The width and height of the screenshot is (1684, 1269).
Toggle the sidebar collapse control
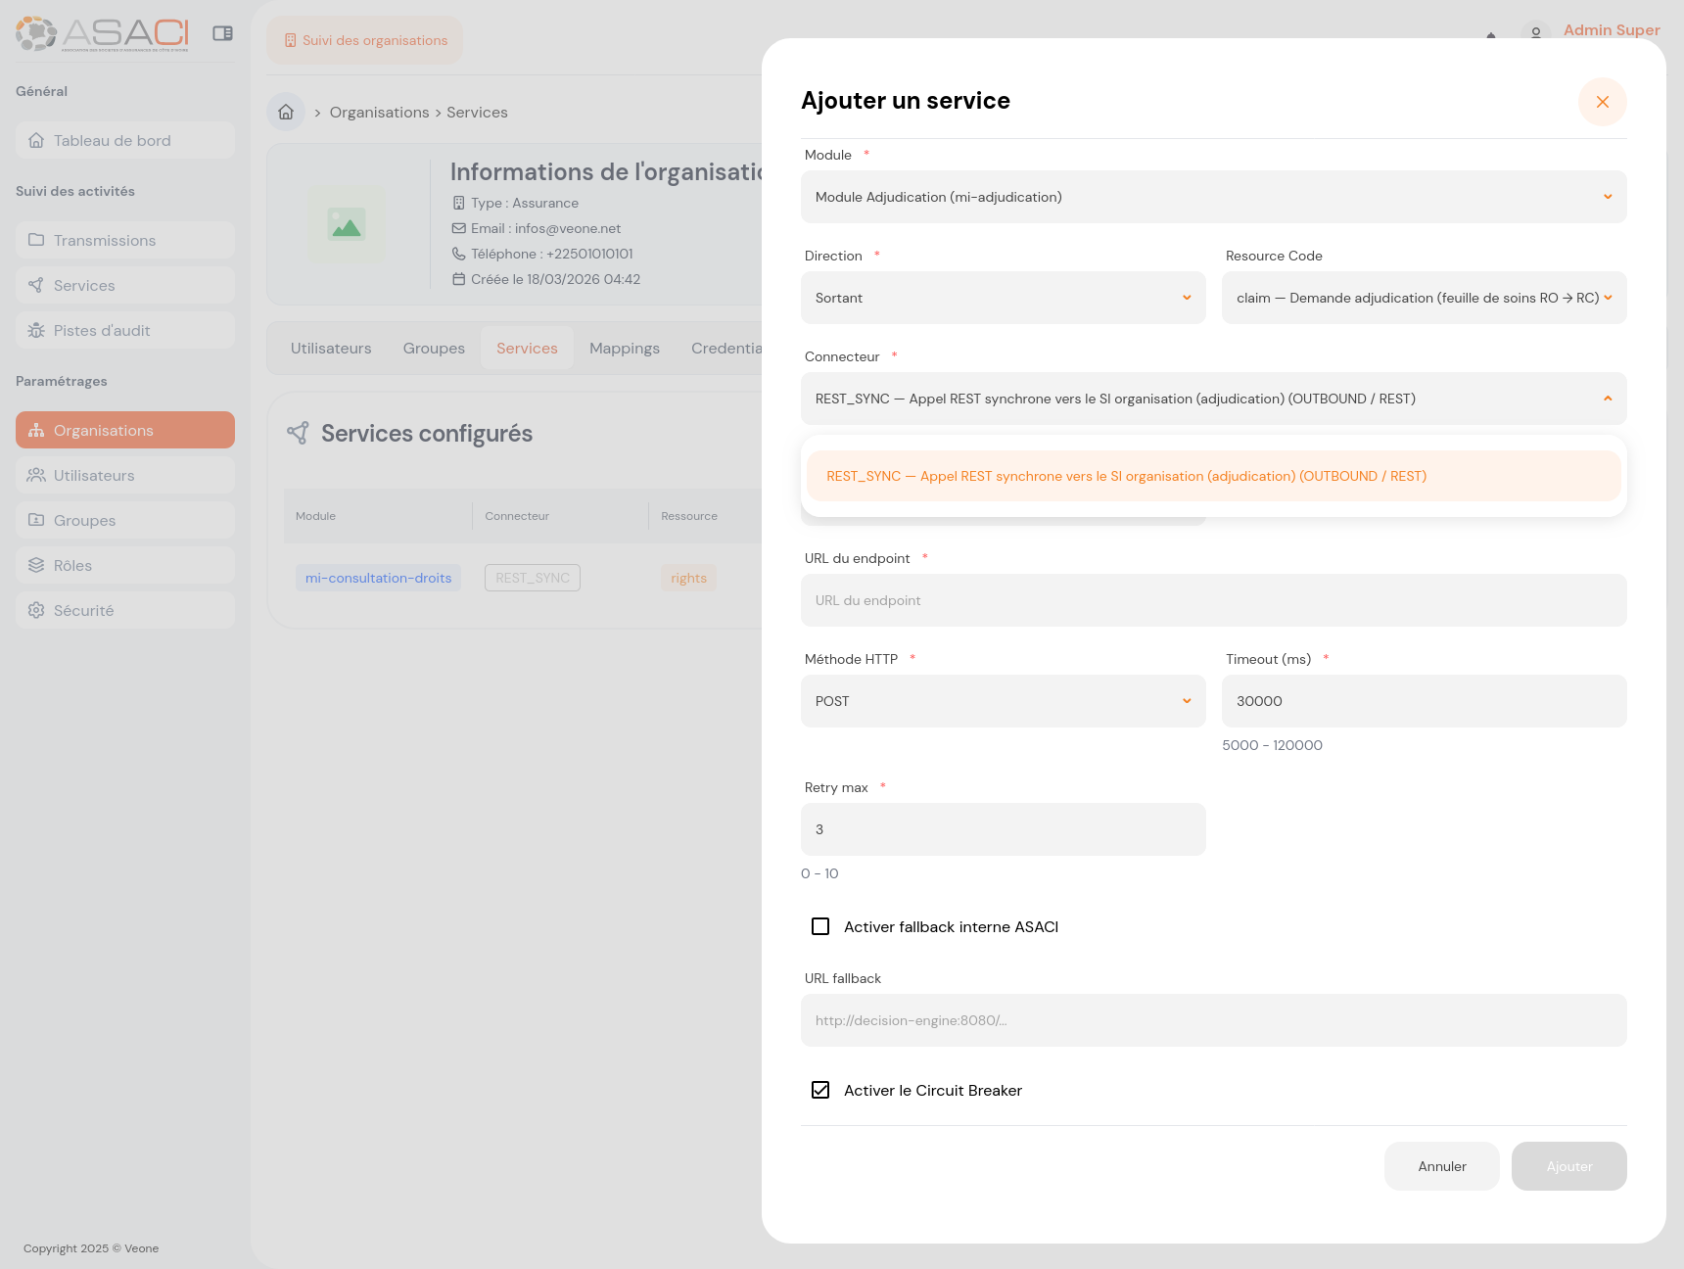223,32
